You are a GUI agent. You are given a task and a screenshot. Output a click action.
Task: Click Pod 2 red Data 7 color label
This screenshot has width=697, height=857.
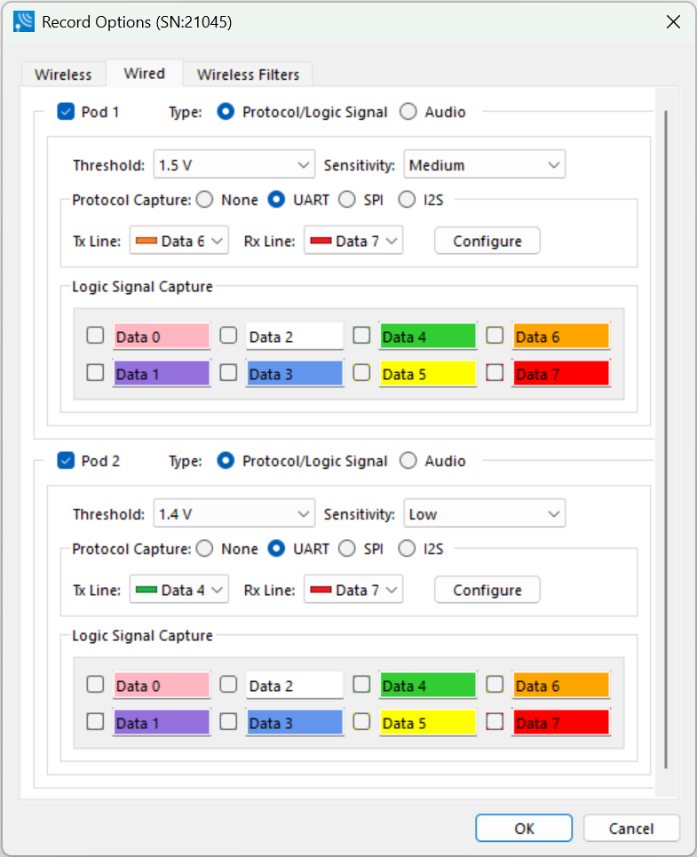[x=561, y=722]
